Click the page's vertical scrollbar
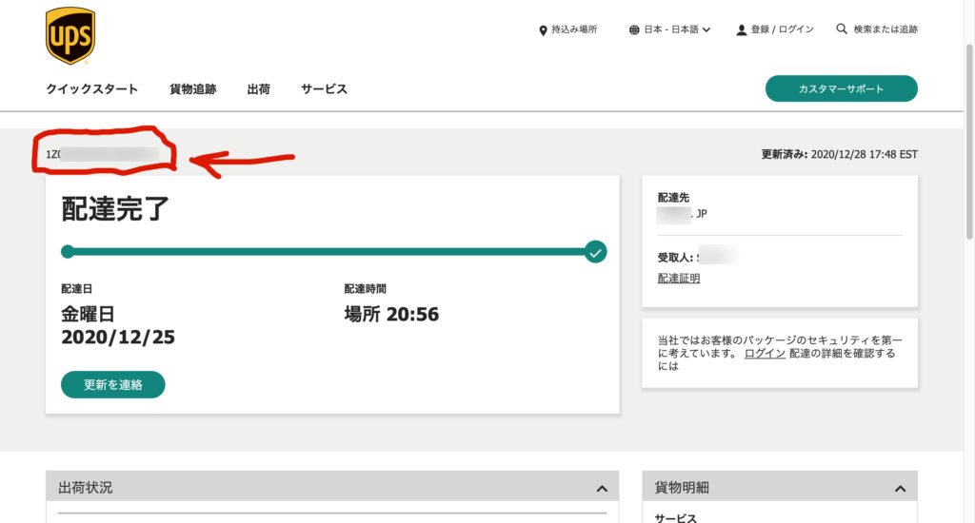Viewport: 975px width, 523px height. click(968, 143)
